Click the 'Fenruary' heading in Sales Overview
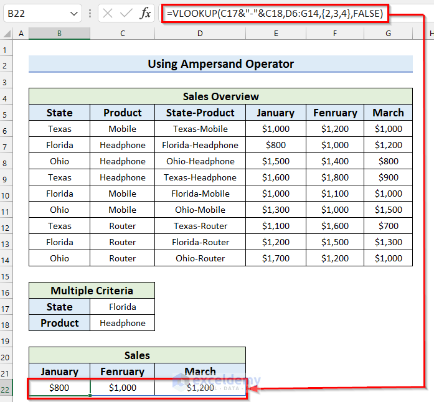Image resolution: width=434 pixels, height=402 pixels. tap(335, 113)
